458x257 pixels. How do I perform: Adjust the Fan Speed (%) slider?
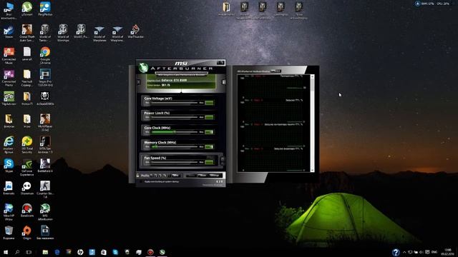174,162
